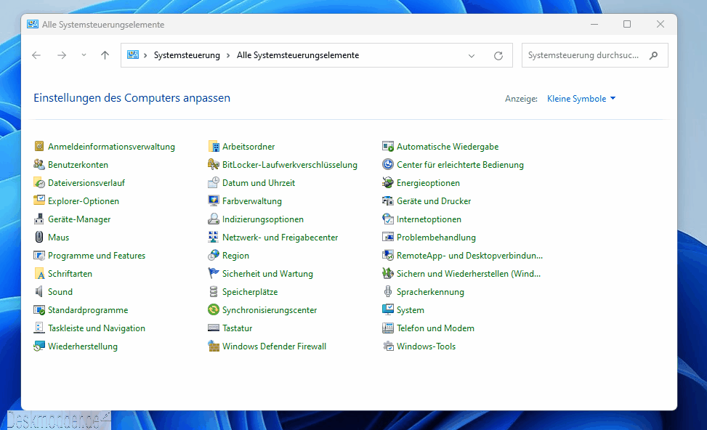
Task: Click the Sicherheit und Wartung flag icon
Action: (x=214, y=274)
